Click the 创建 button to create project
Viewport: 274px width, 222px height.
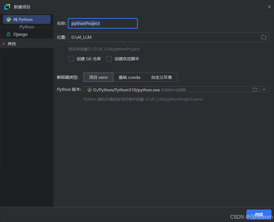[x=259, y=215]
